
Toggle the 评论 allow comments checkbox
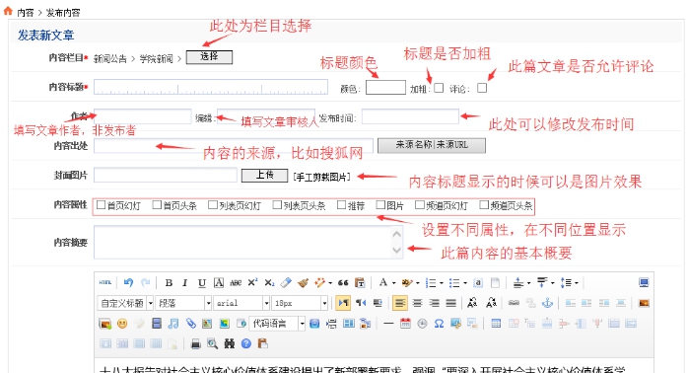pyautogui.click(x=482, y=88)
